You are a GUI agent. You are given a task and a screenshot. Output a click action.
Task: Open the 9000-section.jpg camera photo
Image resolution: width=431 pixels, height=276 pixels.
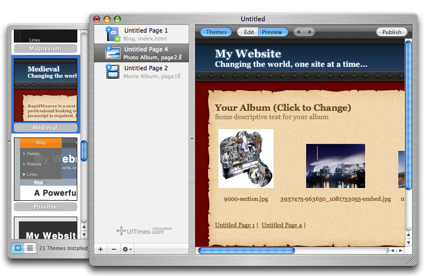[x=246, y=158]
